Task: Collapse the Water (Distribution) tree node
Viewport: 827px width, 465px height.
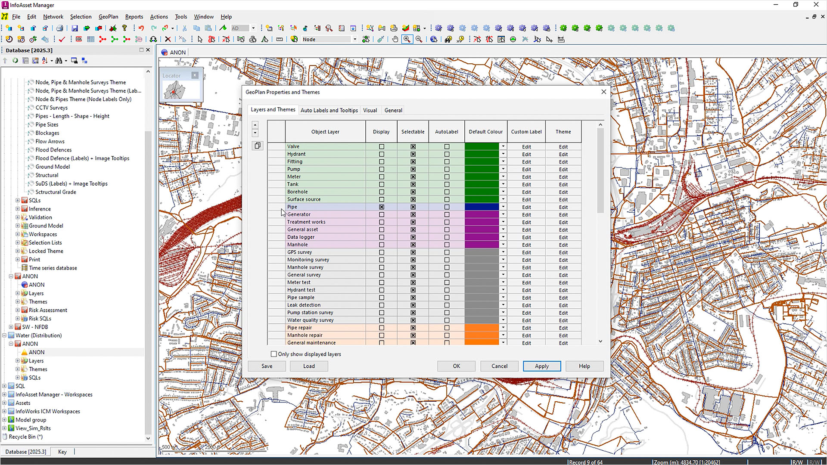Action: point(3,335)
